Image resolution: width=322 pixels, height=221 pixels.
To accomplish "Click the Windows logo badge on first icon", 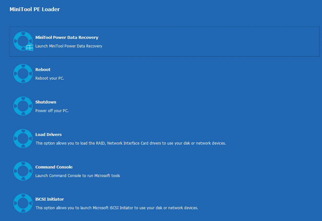I will click(30, 47).
